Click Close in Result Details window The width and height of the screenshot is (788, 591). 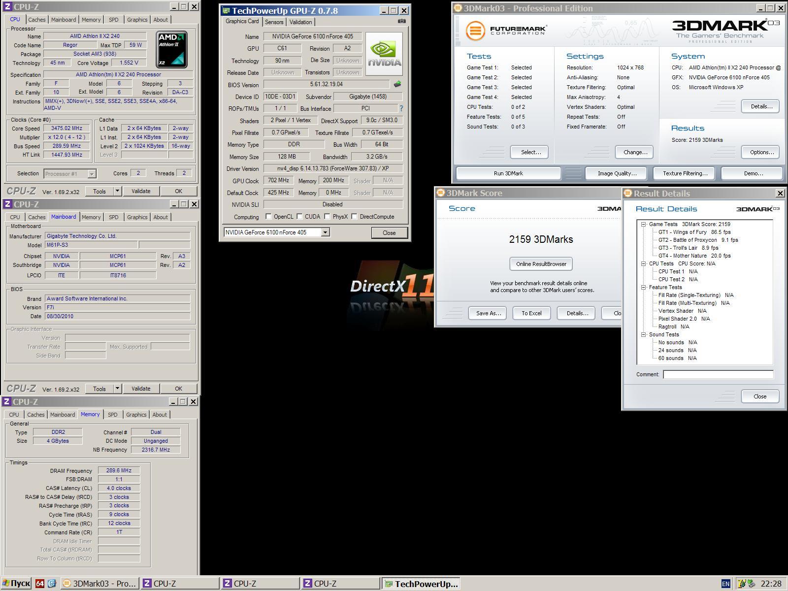[760, 396]
